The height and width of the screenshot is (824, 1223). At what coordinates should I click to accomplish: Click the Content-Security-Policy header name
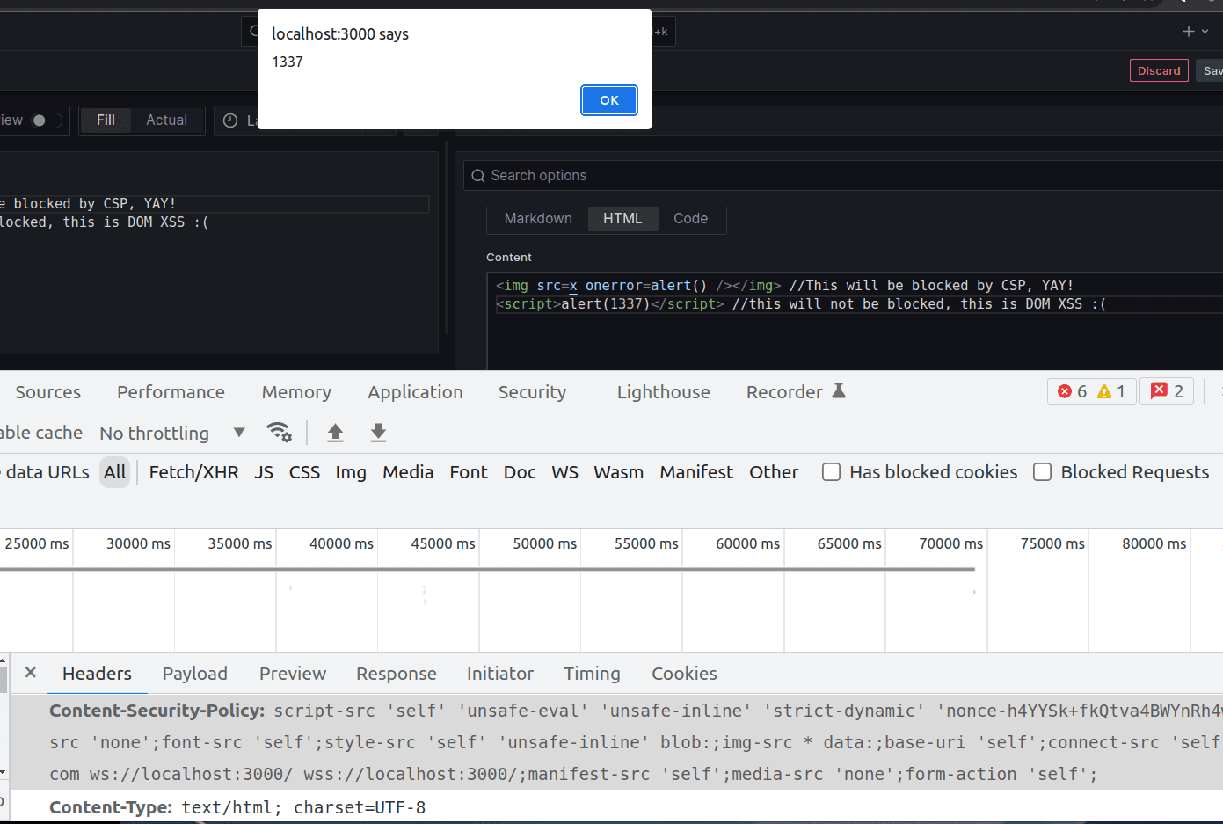click(157, 711)
